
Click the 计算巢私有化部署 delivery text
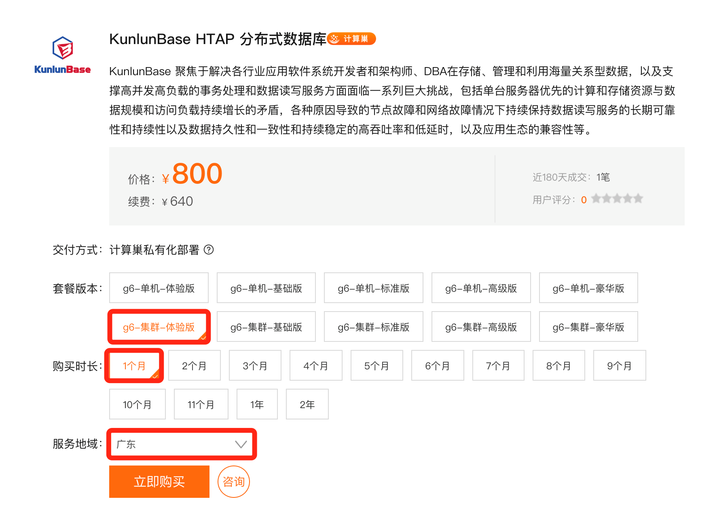[x=154, y=250]
